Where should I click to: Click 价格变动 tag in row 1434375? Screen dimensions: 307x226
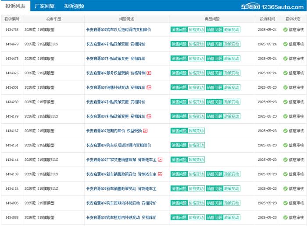pyautogui.click(x=196, y=73)
